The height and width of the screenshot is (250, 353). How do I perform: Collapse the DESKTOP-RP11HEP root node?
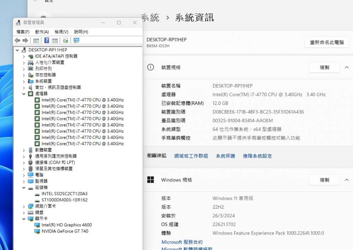point(17,50)
